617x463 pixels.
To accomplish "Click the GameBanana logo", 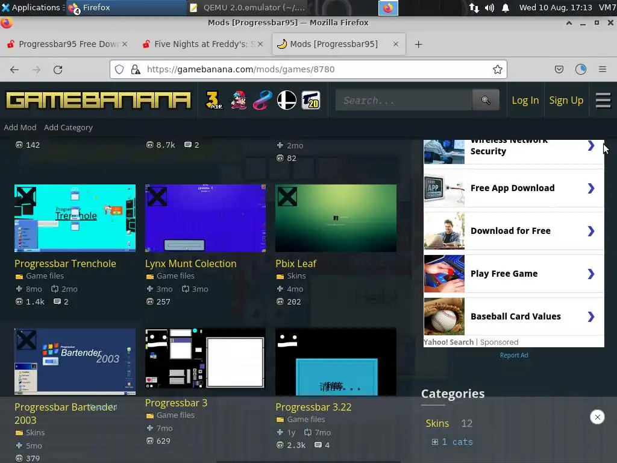I will (98, 100).
